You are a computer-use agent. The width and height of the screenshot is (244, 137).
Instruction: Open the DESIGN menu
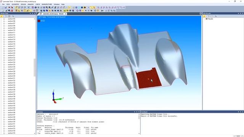23,4
